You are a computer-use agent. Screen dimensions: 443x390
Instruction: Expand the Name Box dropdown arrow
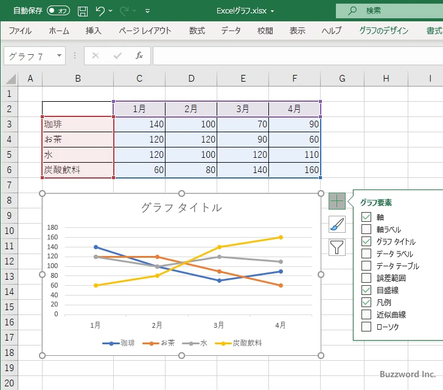59,55
